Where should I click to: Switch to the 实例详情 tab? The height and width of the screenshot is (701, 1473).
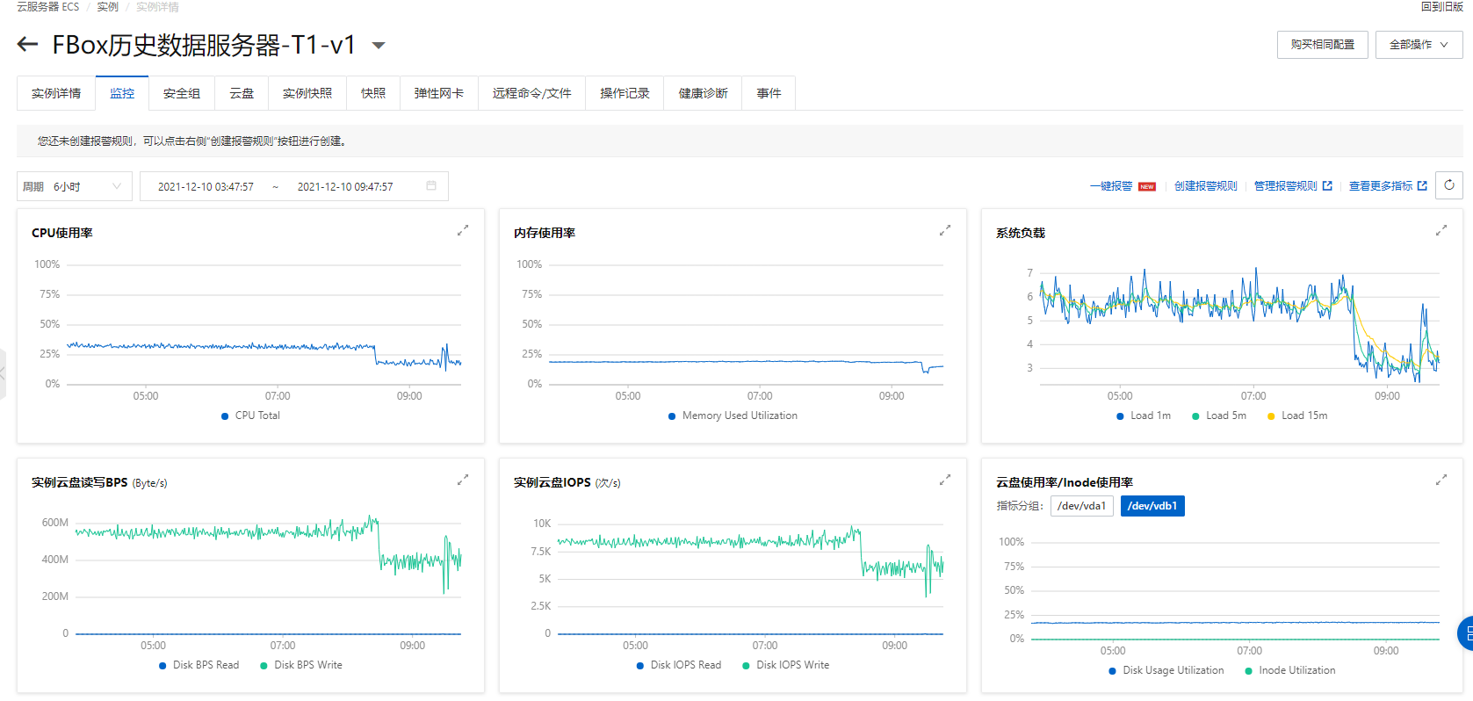point(56,93)
